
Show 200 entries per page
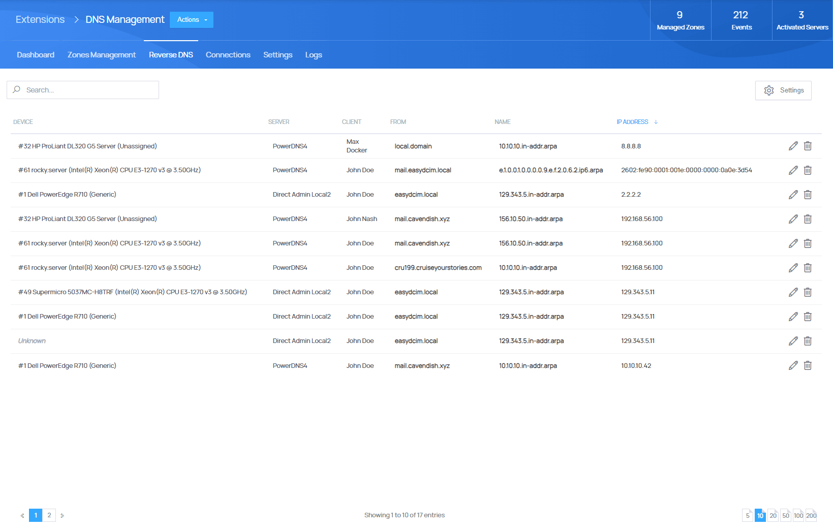[811, 515]
